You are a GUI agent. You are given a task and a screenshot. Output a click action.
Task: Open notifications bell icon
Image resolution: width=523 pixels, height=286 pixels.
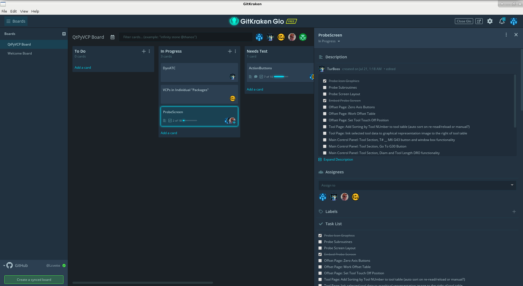pyautogui.click(x=502, y=21)
